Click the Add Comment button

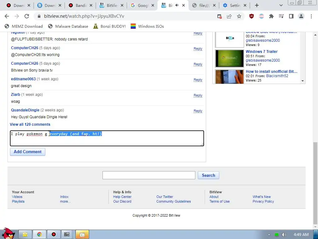click(28, 152)
